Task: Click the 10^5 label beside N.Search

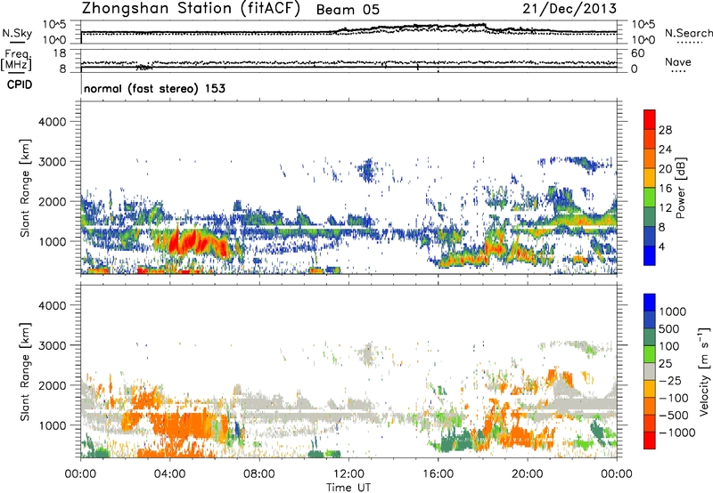Action: [643, 25]
